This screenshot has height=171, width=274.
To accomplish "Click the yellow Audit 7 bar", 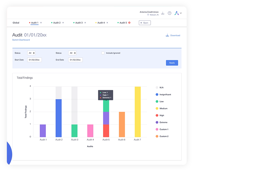I will (x=138, y=112).
